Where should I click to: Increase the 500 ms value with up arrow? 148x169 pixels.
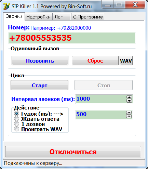(129, 113)
